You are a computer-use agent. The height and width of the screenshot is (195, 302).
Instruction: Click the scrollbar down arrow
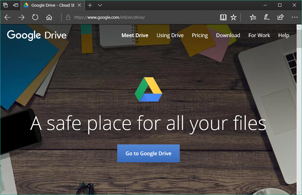[x=299, y=192]
